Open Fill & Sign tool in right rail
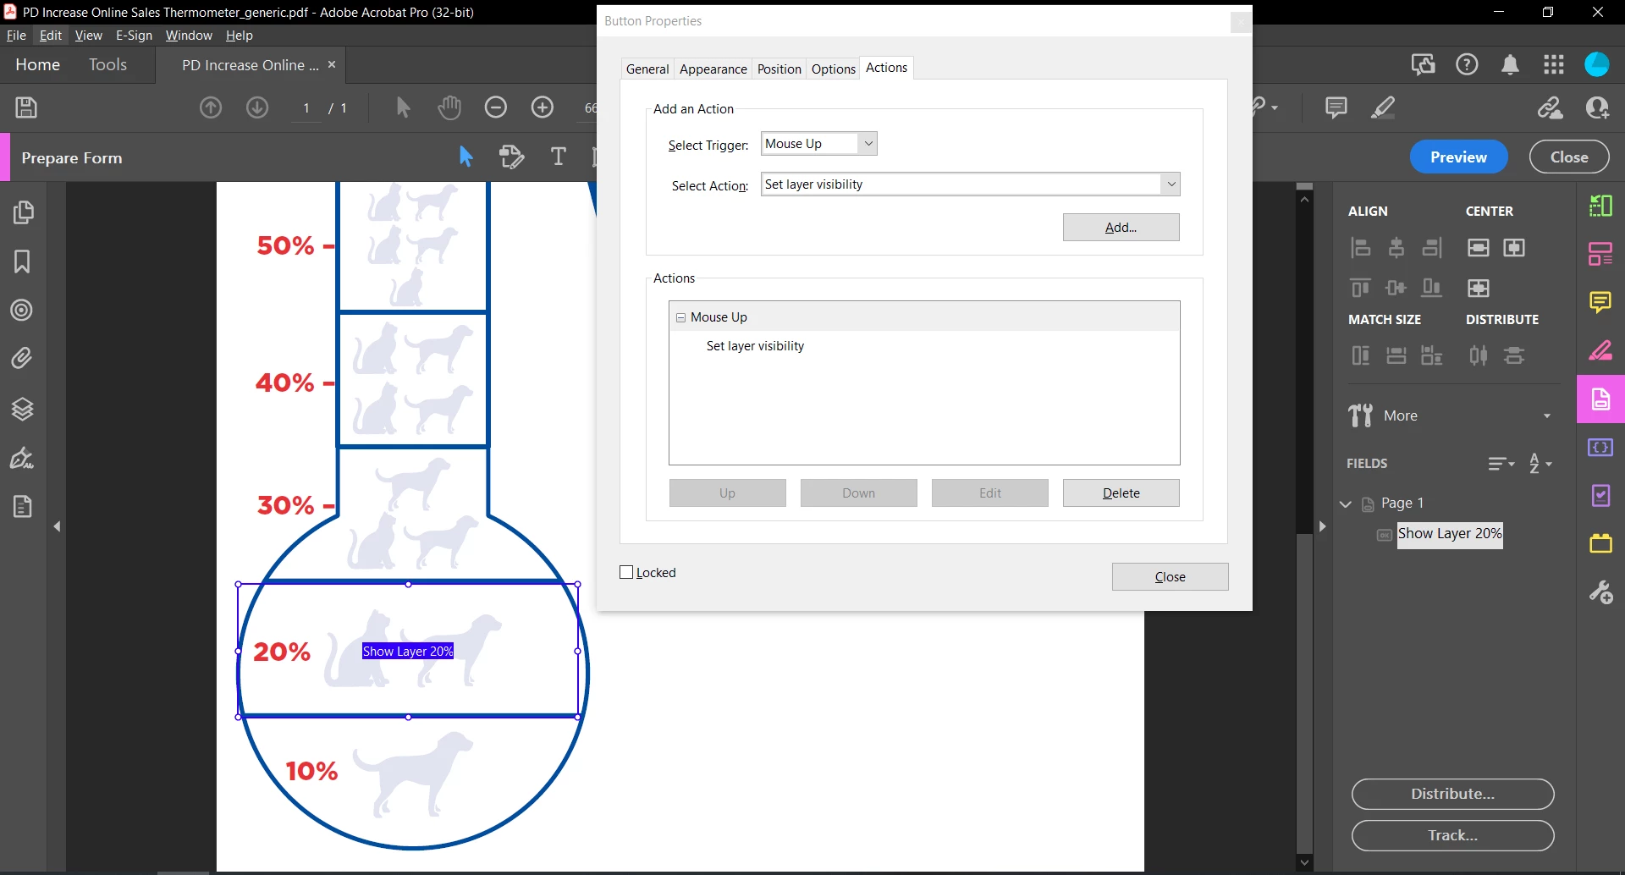This screenshot has width=1625, height=875. 1600,350
